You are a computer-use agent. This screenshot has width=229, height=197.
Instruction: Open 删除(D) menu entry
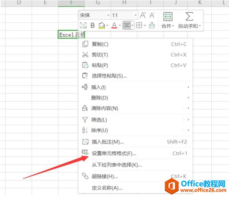pyautogui.click(x=135, y=98)
